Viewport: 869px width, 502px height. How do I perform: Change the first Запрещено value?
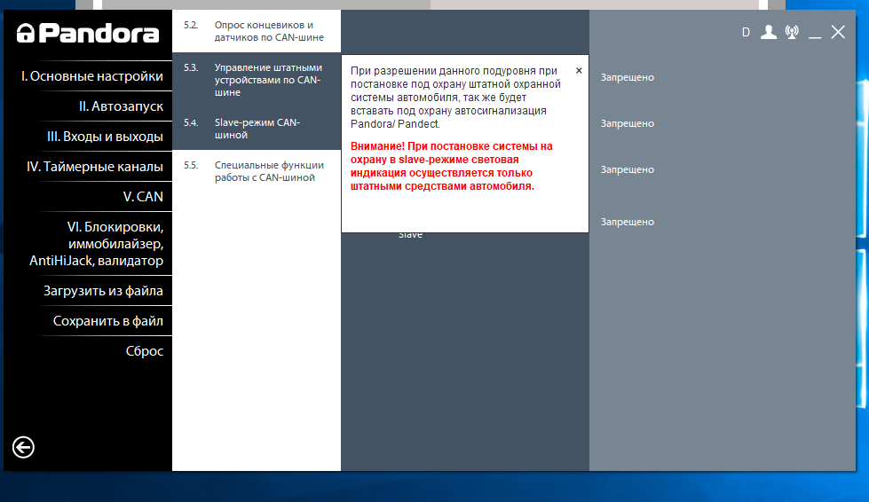628,77
